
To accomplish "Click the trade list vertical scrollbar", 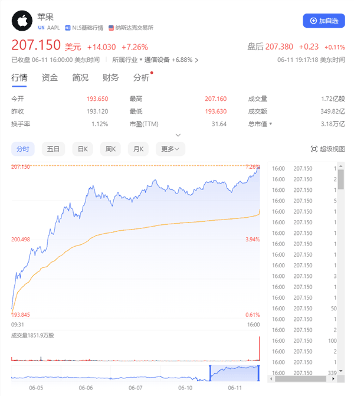I will click(x=342, y=177).
